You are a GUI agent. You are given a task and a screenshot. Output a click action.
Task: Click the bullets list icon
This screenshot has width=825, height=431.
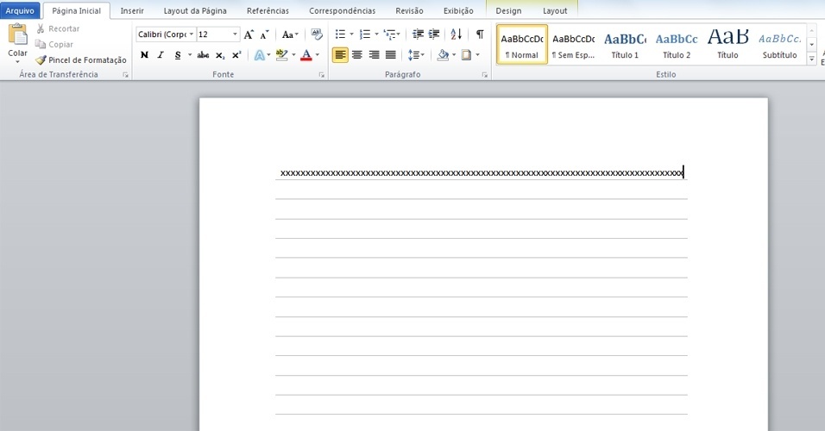point(340,34)
